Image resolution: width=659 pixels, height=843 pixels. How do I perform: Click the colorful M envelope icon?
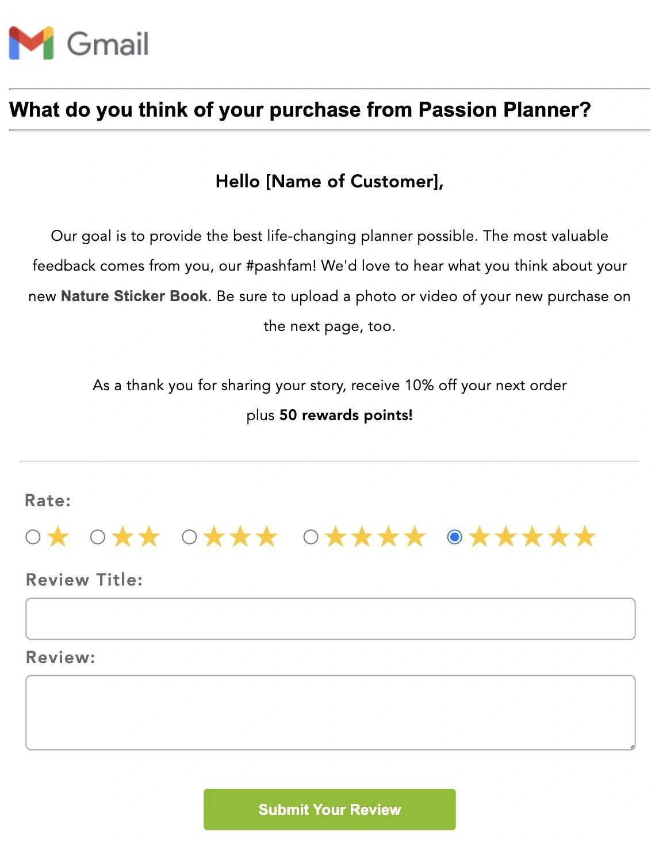(30, 44)
